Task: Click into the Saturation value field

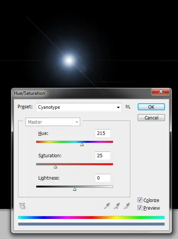Action: coord(103,156)
